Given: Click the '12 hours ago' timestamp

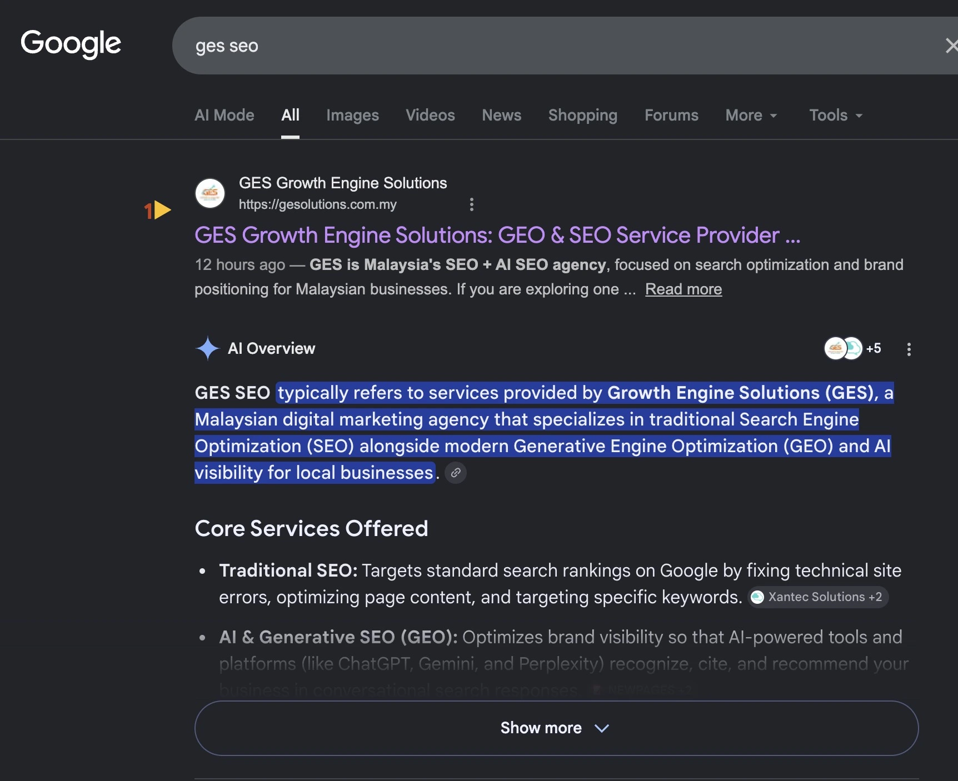Looking at the screenshot, I should (240, 264).
